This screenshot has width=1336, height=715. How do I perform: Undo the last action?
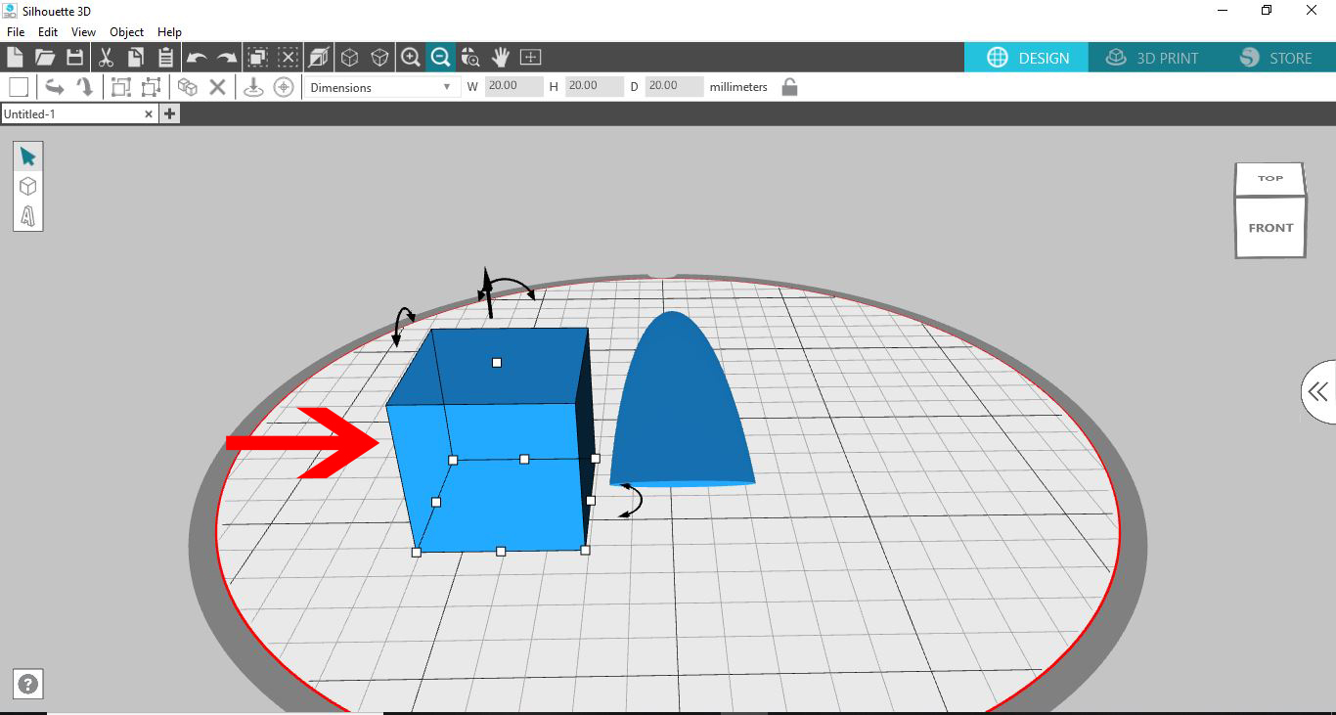(x=197, y=58)
